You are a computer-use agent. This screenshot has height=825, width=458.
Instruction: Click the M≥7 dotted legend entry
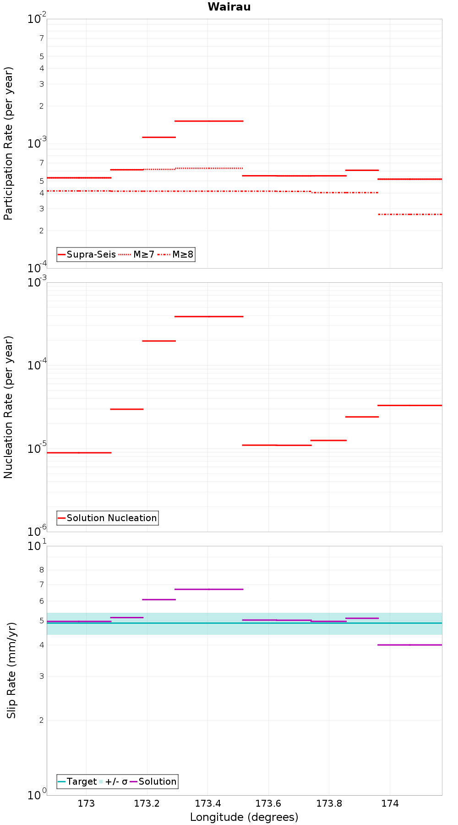pos(136,254)
